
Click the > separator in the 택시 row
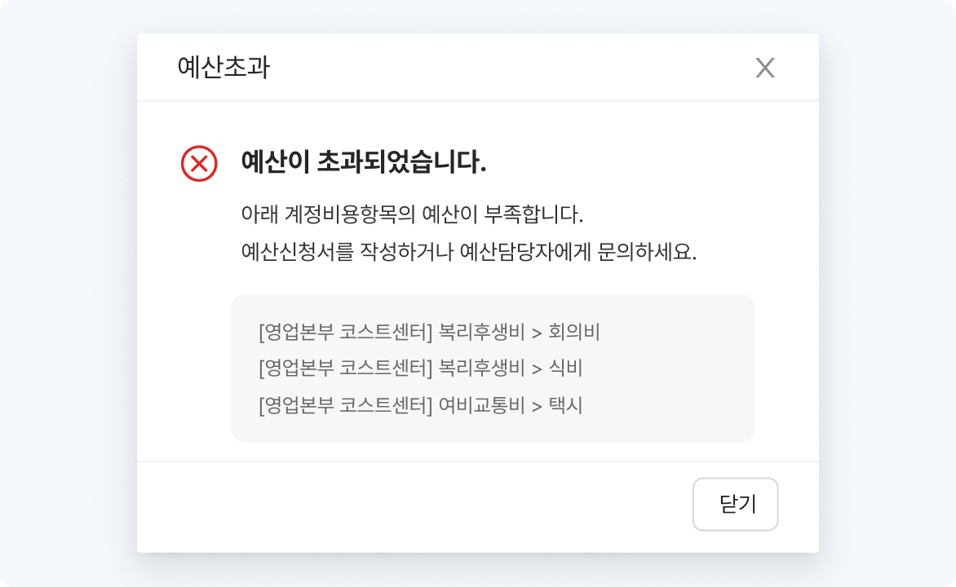point(537,405)
